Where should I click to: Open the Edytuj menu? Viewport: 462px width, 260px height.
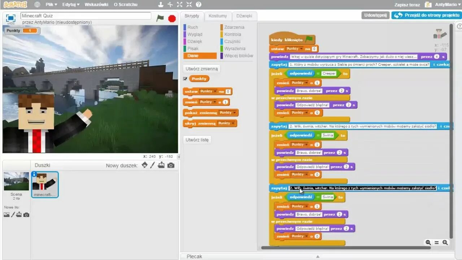tap(71, 5)
